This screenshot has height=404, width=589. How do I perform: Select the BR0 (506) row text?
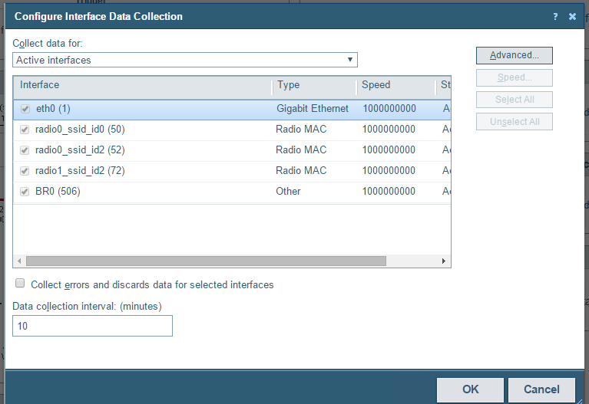[58, 192]
